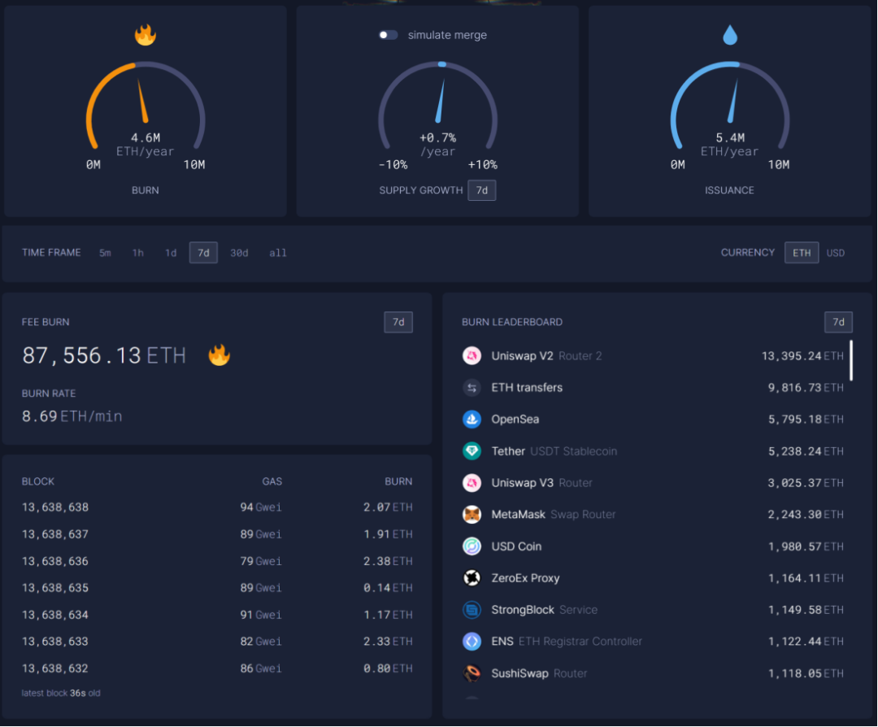This screenshot has width=878, height=727.
Task: Open the USD Coin leaderboard entry
Action: tap(653, 546)
